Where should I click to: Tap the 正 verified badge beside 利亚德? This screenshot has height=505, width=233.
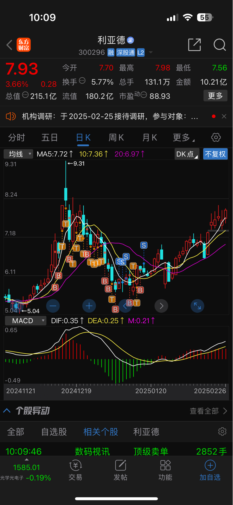[130, 40]
